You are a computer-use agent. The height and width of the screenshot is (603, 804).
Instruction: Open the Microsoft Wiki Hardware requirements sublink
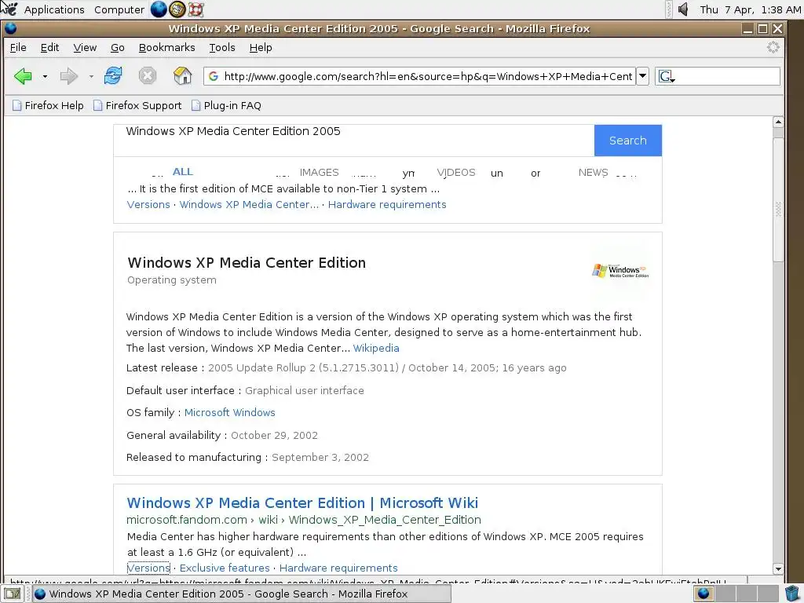tap(338, 568)
